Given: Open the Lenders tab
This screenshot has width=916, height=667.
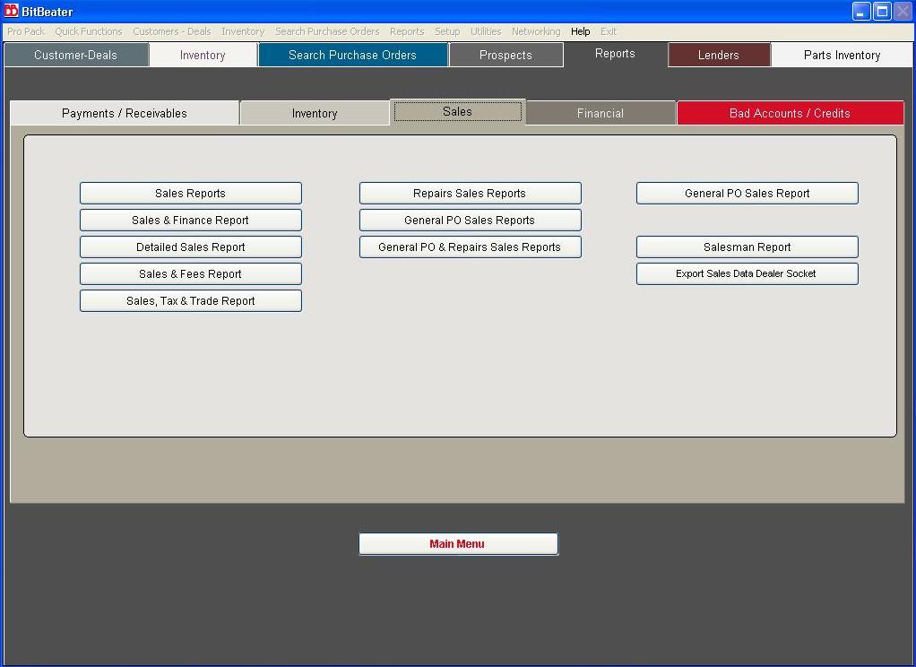Looking at the screenshot, I should click(x=719, y=55).
